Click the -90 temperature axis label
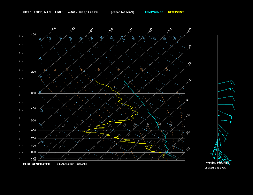 click(x=91, y=31)
